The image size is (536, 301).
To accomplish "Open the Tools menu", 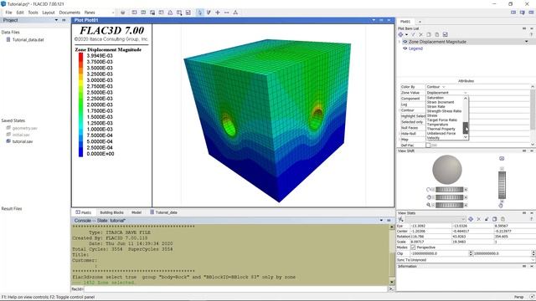I will pos(33,13).
